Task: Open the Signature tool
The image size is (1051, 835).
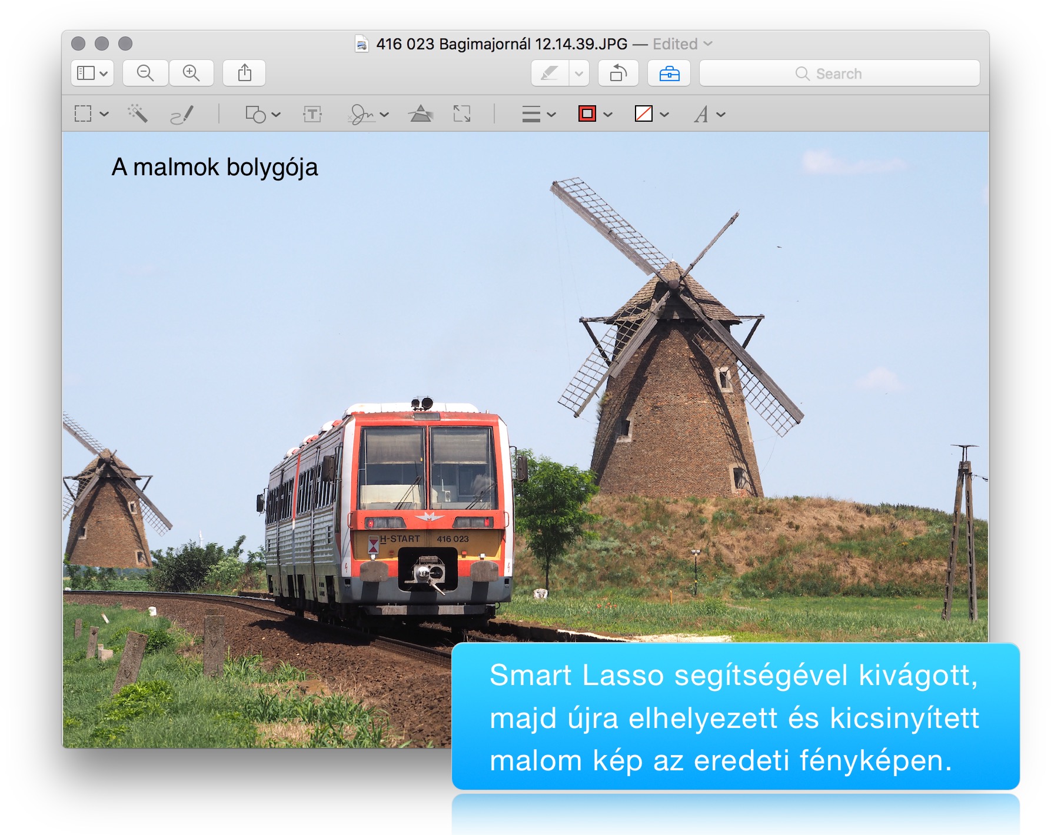Action: 361,114
